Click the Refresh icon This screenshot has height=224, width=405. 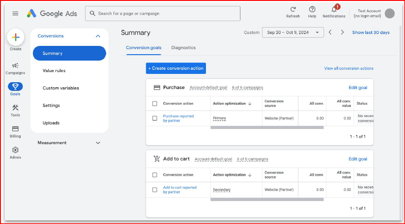point(293,10)
